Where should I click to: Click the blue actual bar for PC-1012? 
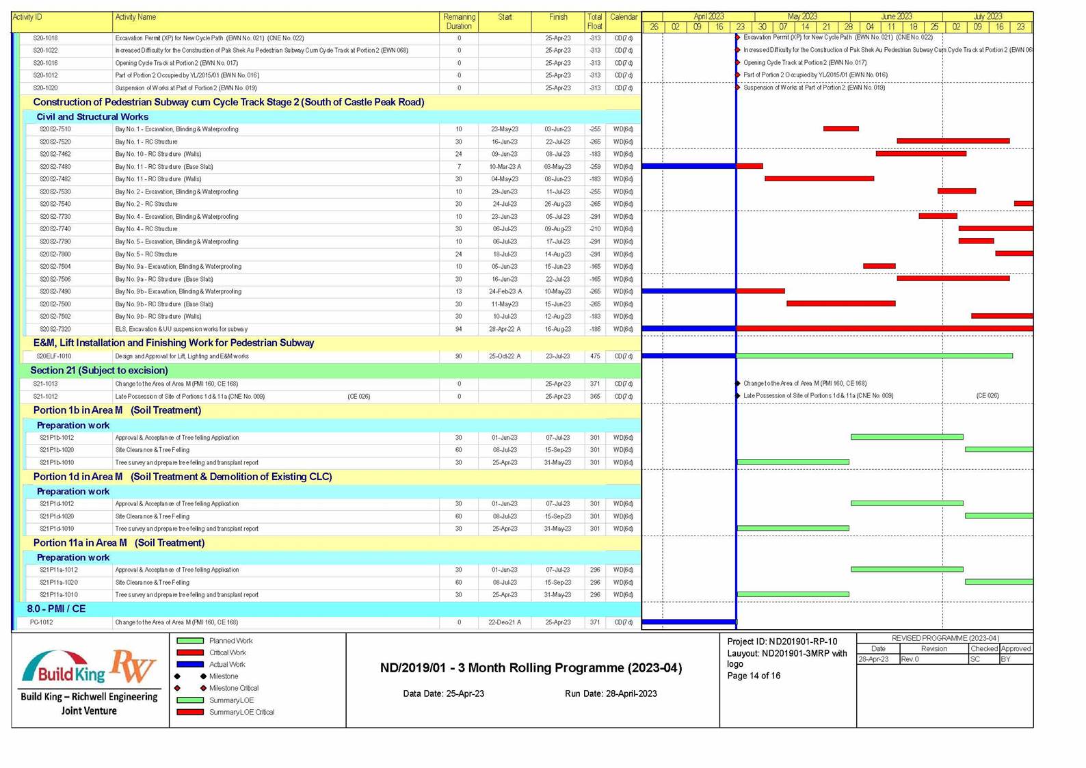(689, 622)
